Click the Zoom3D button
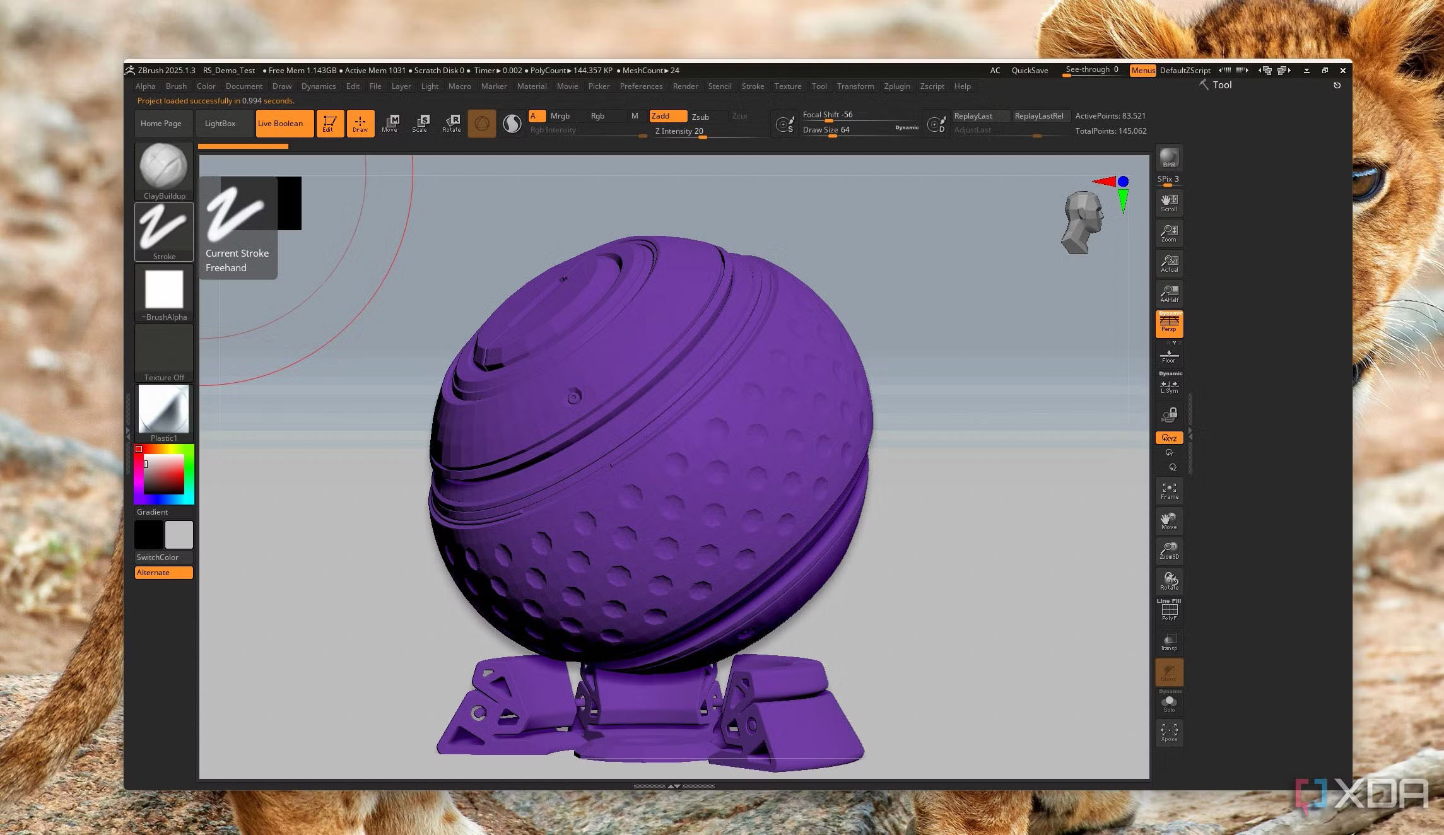This screenshot has height=835, width=1444. point(1169,551)
